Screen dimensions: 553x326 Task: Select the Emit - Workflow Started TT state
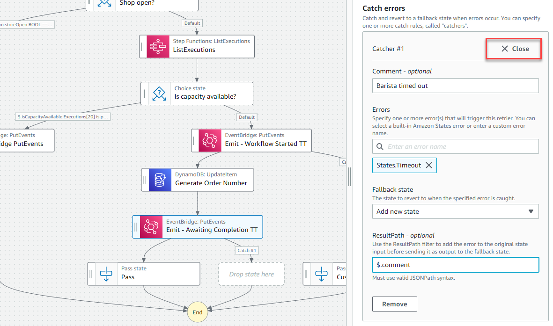point(251,141)
